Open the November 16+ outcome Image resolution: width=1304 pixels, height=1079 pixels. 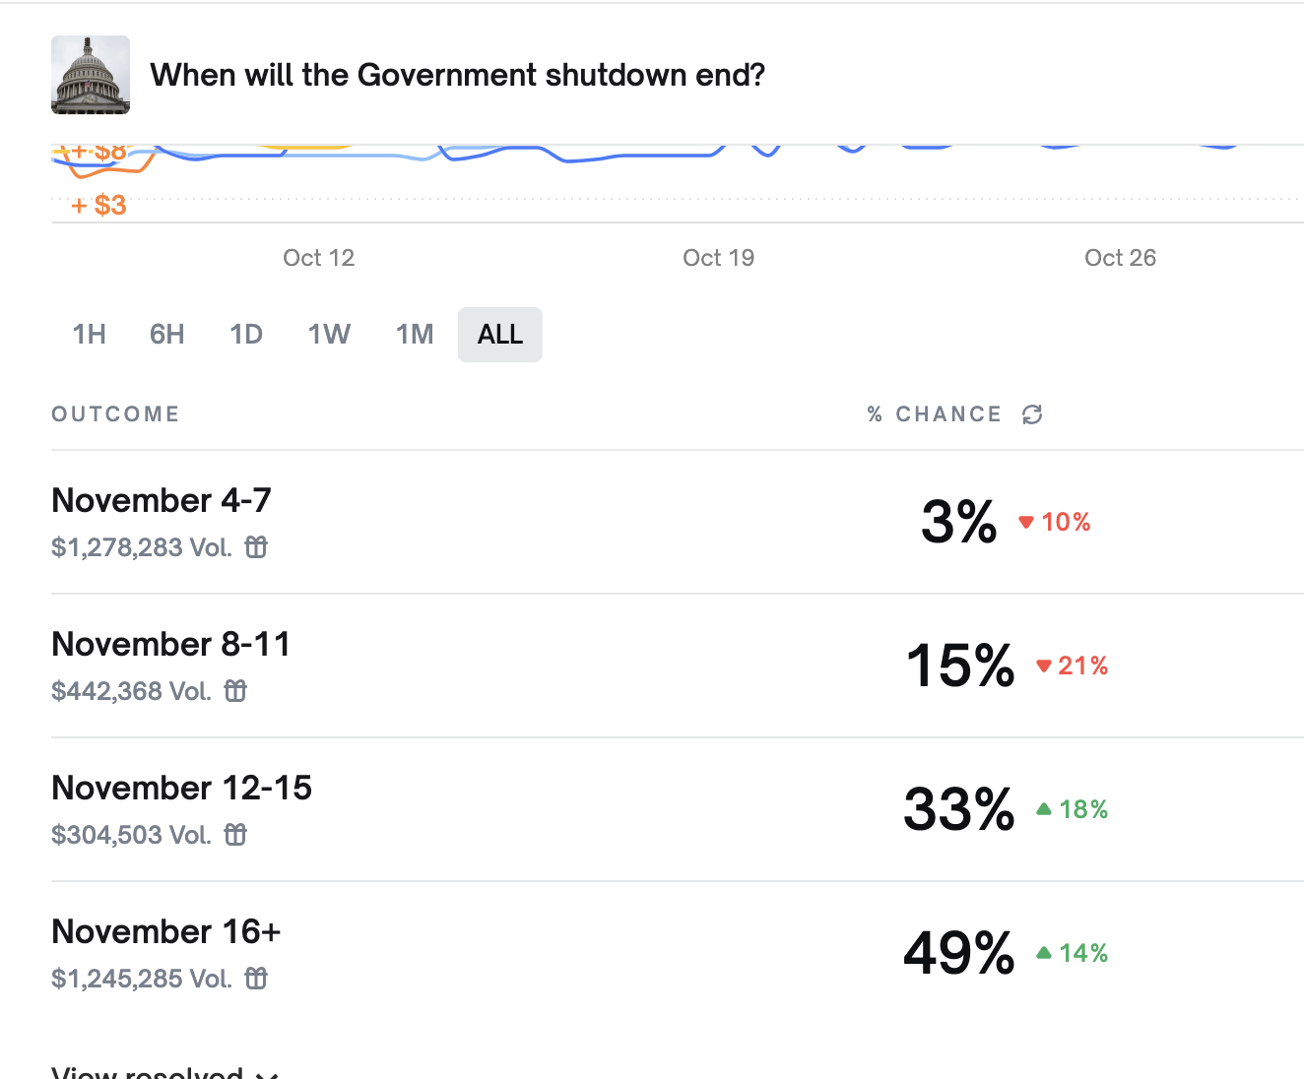point(166,931)
